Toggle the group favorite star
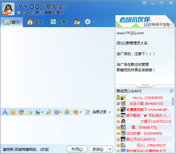Screen dimensions: 176x154 click(x=19, y=13)
